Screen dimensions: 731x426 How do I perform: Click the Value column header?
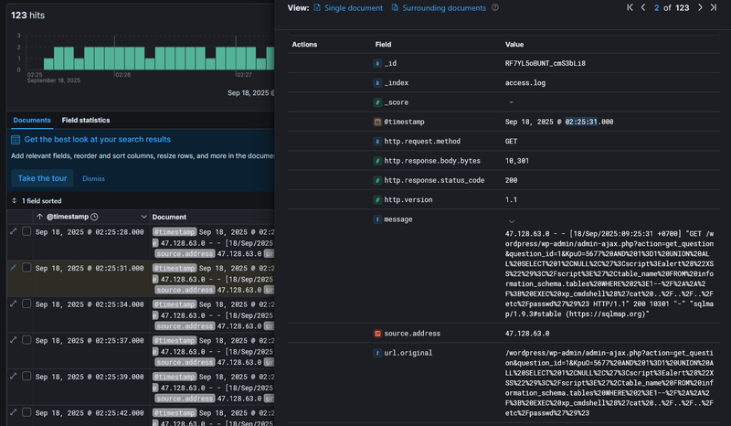tap(514, 44)
